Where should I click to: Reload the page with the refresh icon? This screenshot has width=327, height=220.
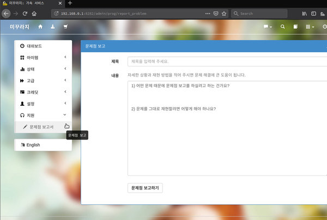[25, 14]
